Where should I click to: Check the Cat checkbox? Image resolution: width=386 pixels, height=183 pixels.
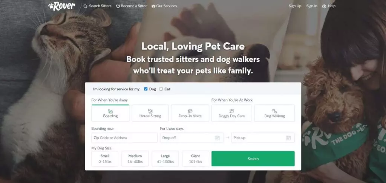tap(161, 89)
